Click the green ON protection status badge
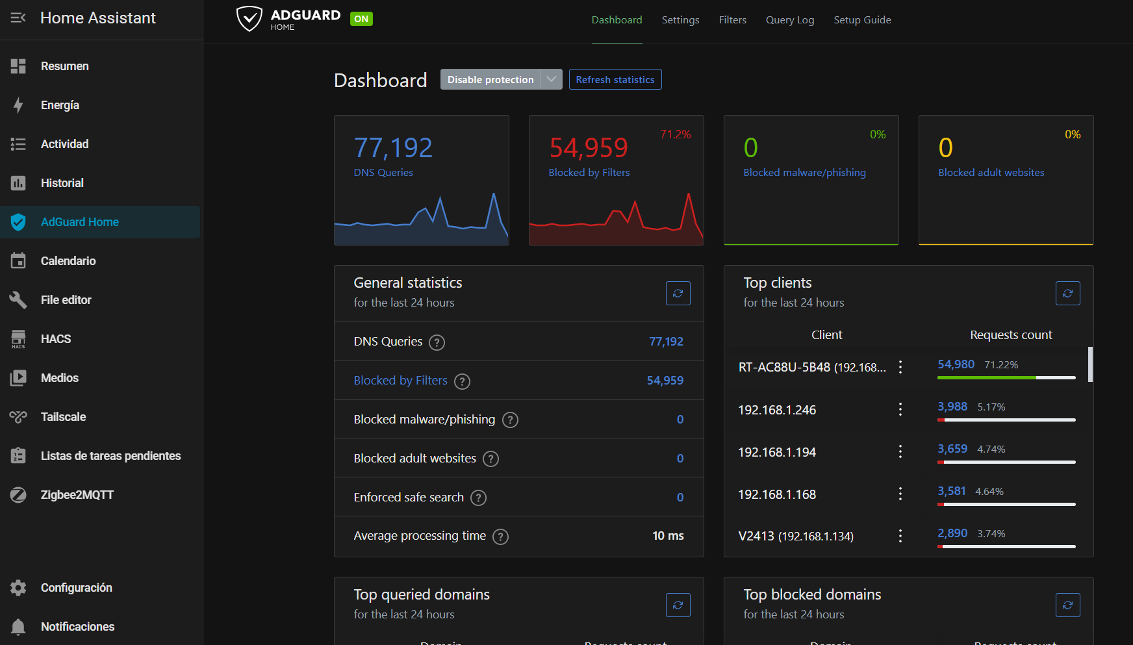Screen dimensions: 1133x645 [361, 19]
